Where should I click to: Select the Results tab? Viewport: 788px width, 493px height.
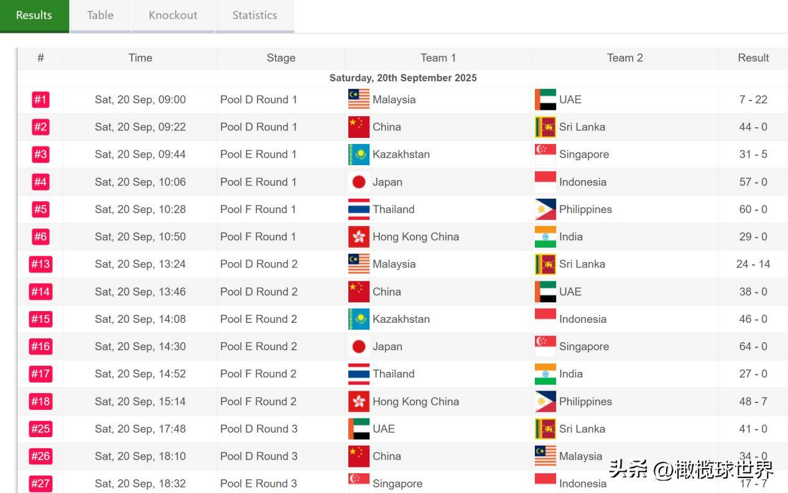(x=34, y=16)
